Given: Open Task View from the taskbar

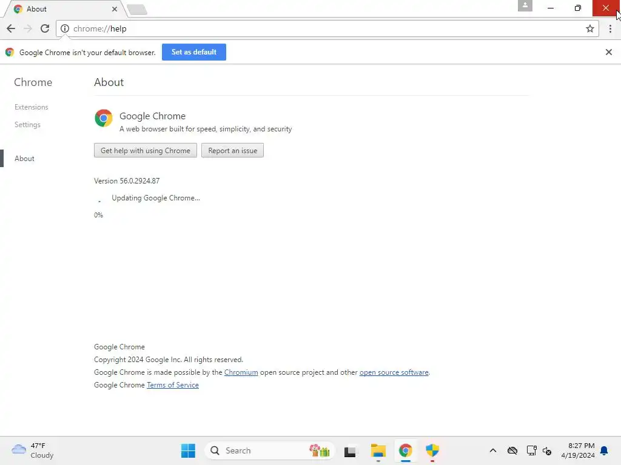Looking at the screenshot, I should 350,450.
